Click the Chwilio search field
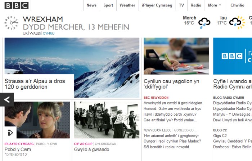The height and width of the screenshot is (161, 252). (x=241, y=5)
